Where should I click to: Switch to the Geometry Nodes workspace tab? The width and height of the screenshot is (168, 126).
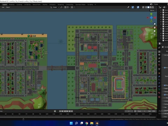pos(80,5)
